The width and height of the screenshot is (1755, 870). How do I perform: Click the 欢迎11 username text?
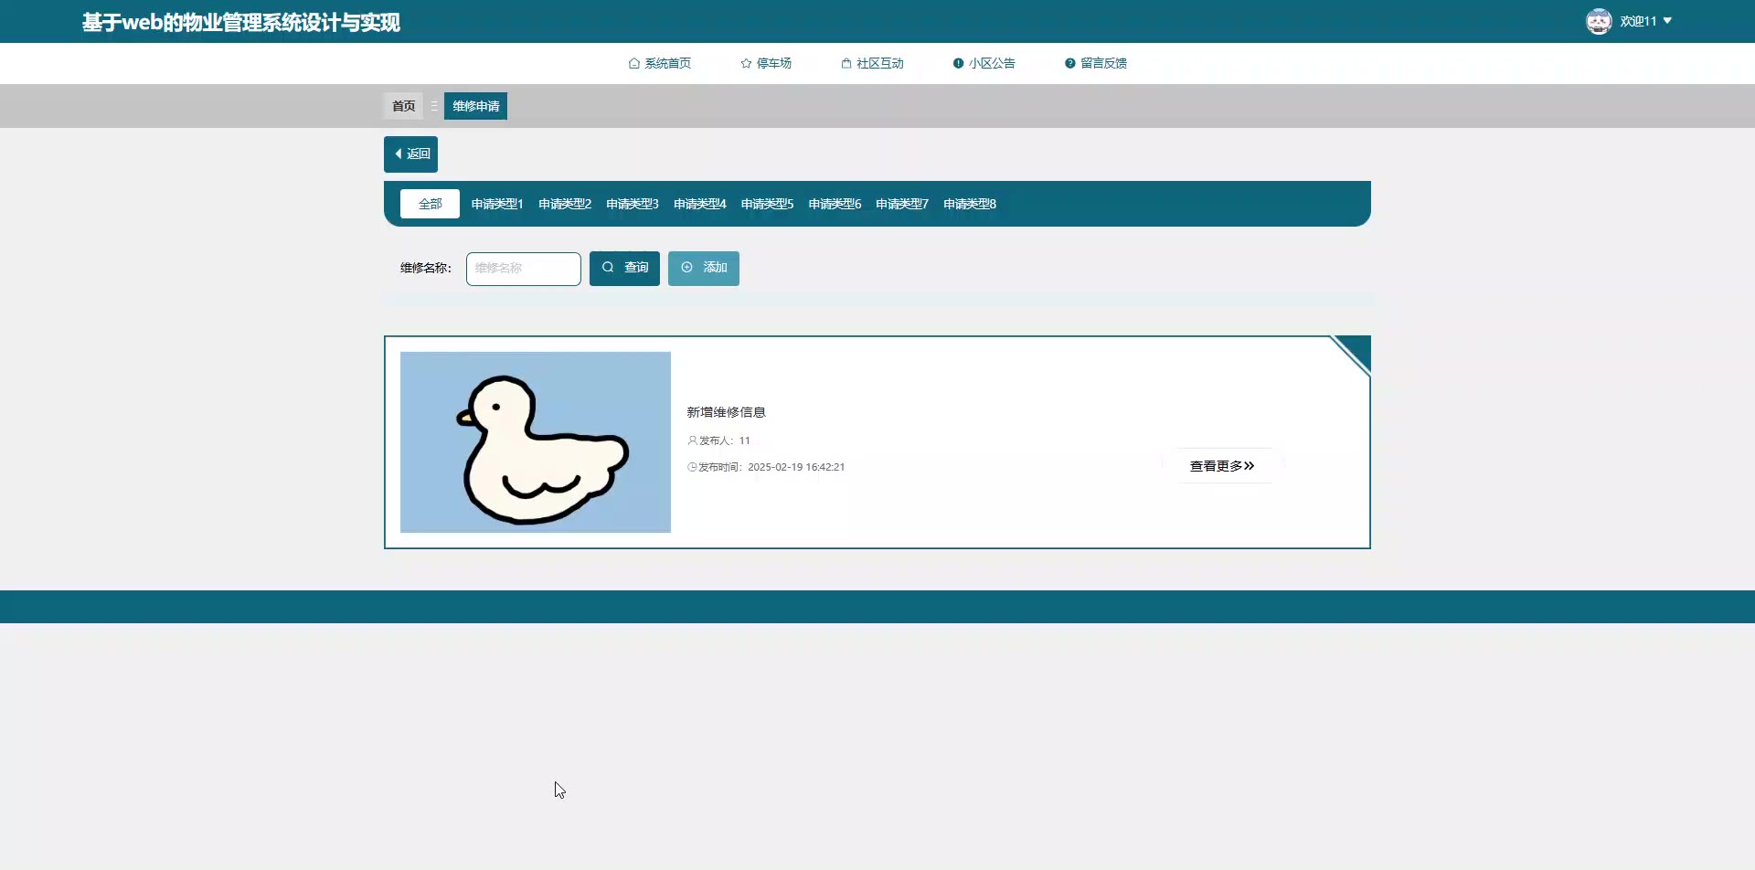[1638, 21]
